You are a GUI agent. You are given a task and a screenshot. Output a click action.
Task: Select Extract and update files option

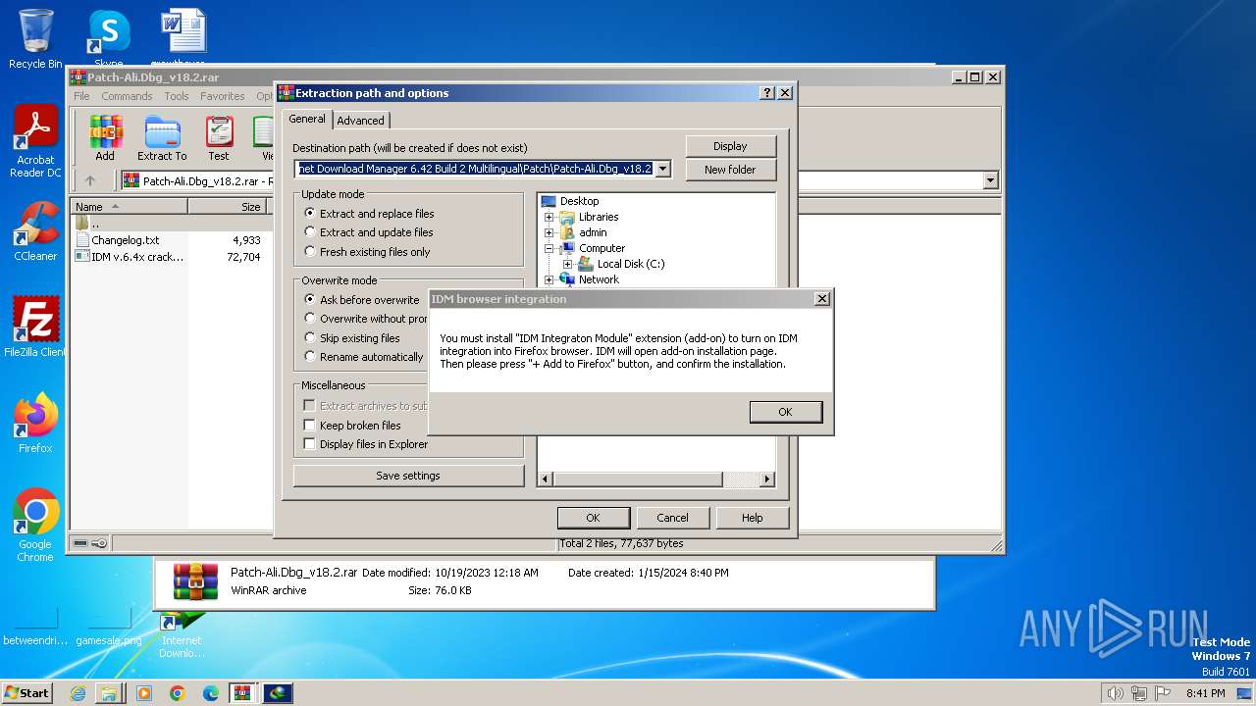pyautogui.click(x=369, y=232)
